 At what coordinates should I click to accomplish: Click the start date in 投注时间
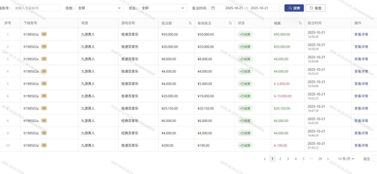[x=234, y=8]
